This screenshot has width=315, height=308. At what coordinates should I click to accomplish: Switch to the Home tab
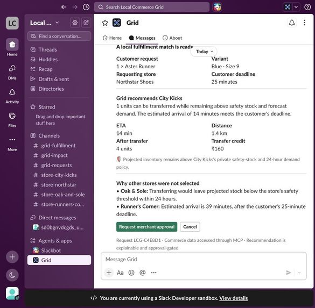tap(112, 38)
